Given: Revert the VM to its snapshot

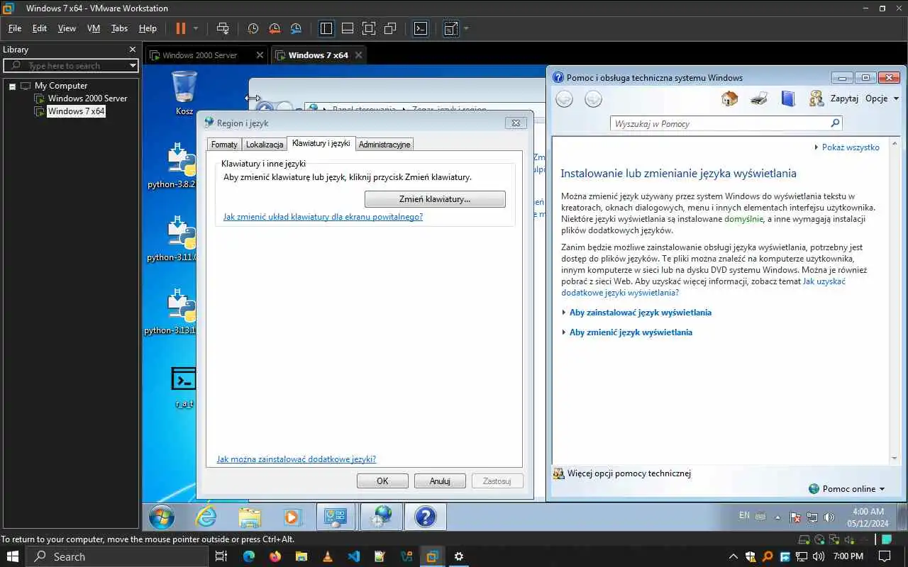Looking at the screenshot, I should point(275,28).
